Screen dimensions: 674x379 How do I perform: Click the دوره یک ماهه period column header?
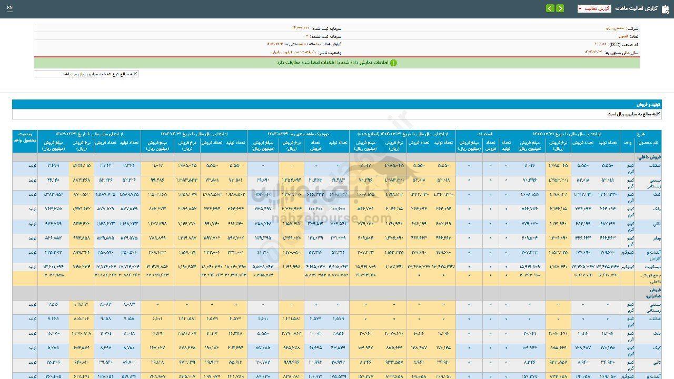tap(298, 134)
